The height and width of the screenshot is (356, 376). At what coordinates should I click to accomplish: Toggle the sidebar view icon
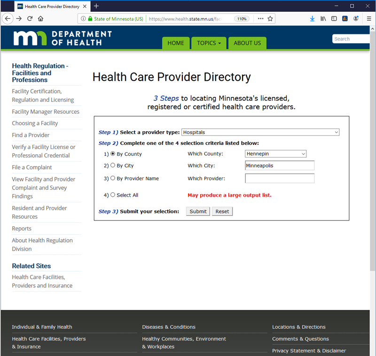click(334, 19)
